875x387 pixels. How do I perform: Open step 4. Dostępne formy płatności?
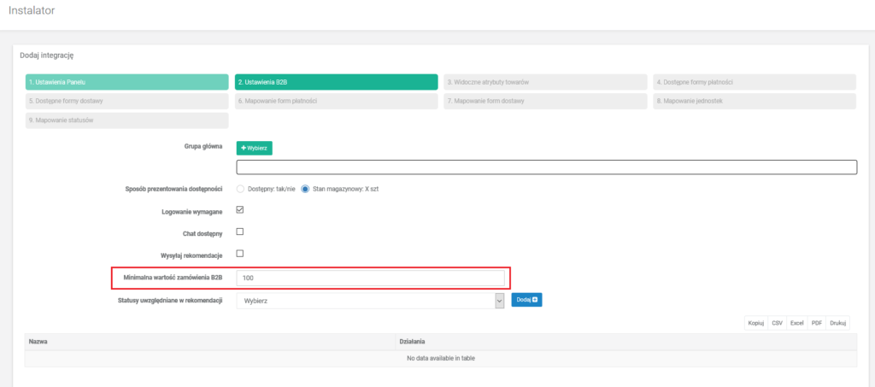click(754, 82)
